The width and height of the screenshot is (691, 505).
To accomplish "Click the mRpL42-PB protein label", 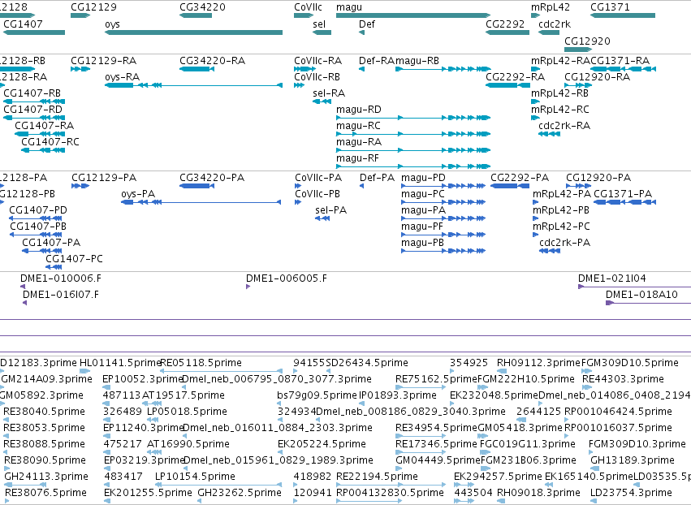I will coord(561,210).
